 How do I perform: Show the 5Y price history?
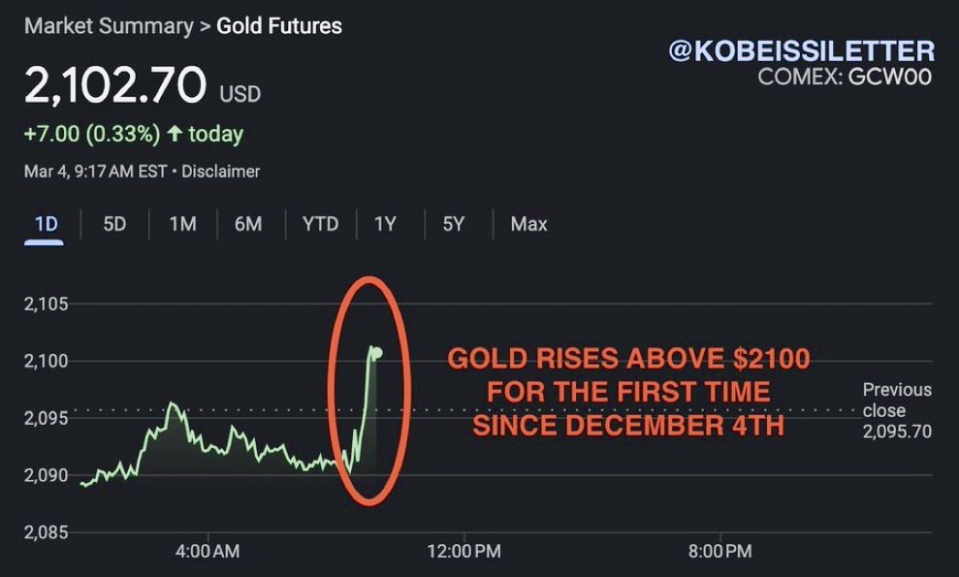454,224
